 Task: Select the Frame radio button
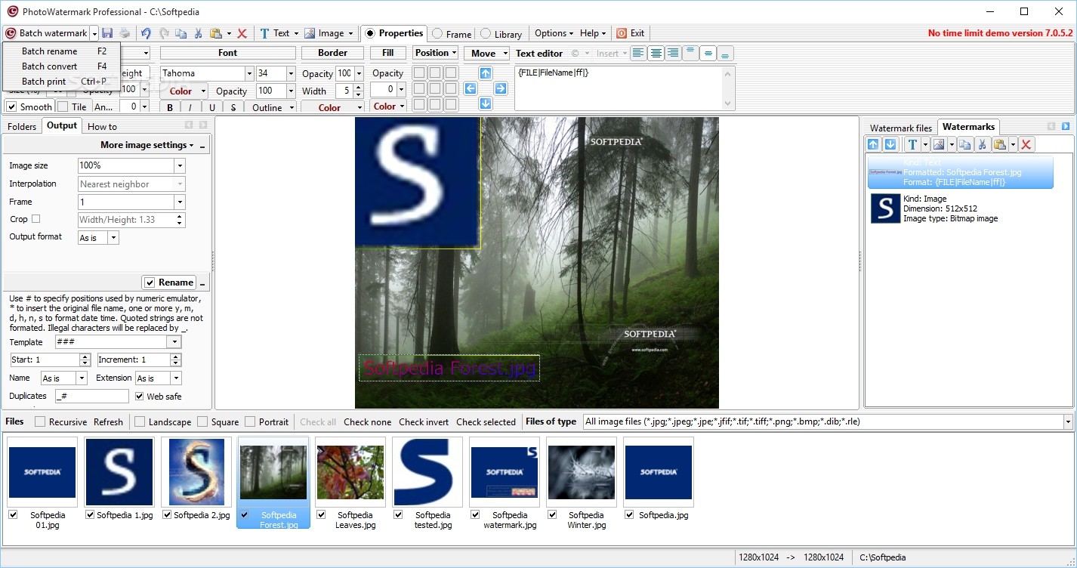click(x=437, y=34)
